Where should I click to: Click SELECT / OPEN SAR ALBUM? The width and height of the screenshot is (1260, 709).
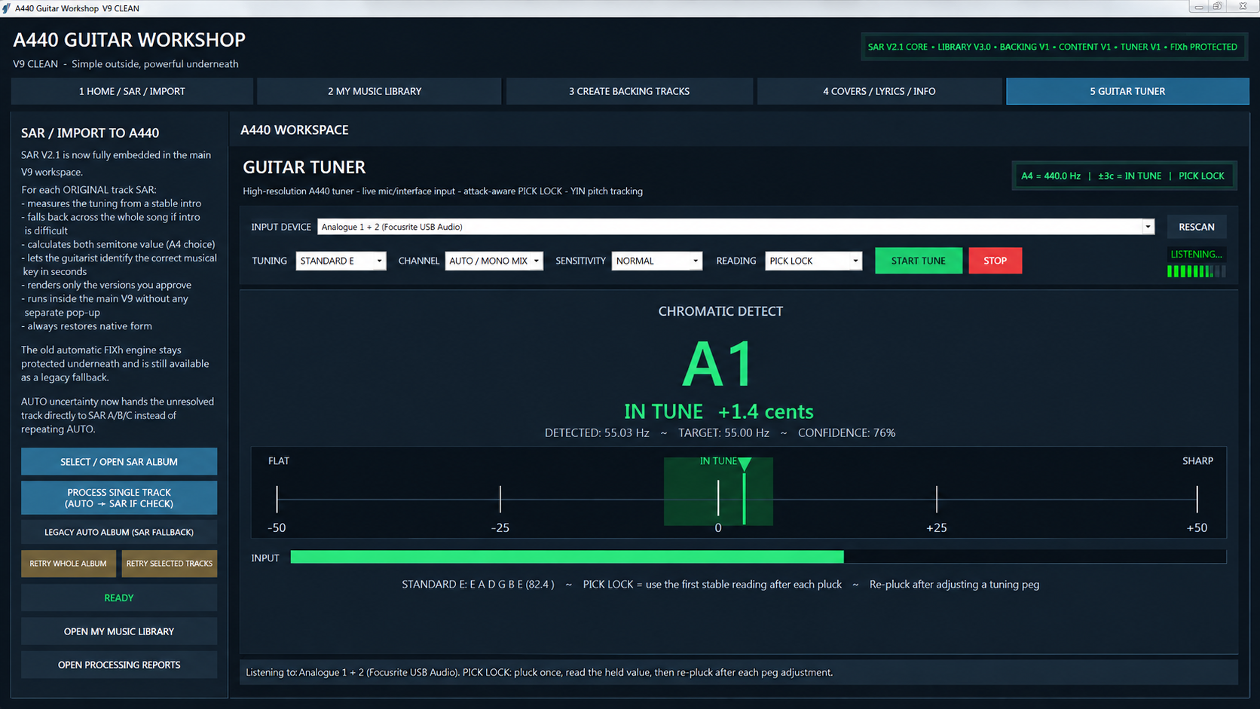tap(119, 462)
